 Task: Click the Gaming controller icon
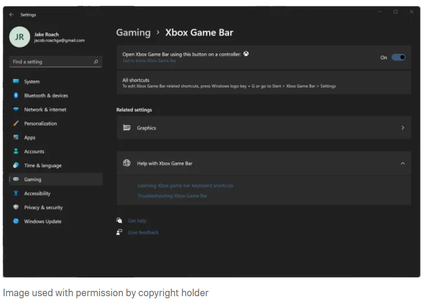[x=16, y=179]
